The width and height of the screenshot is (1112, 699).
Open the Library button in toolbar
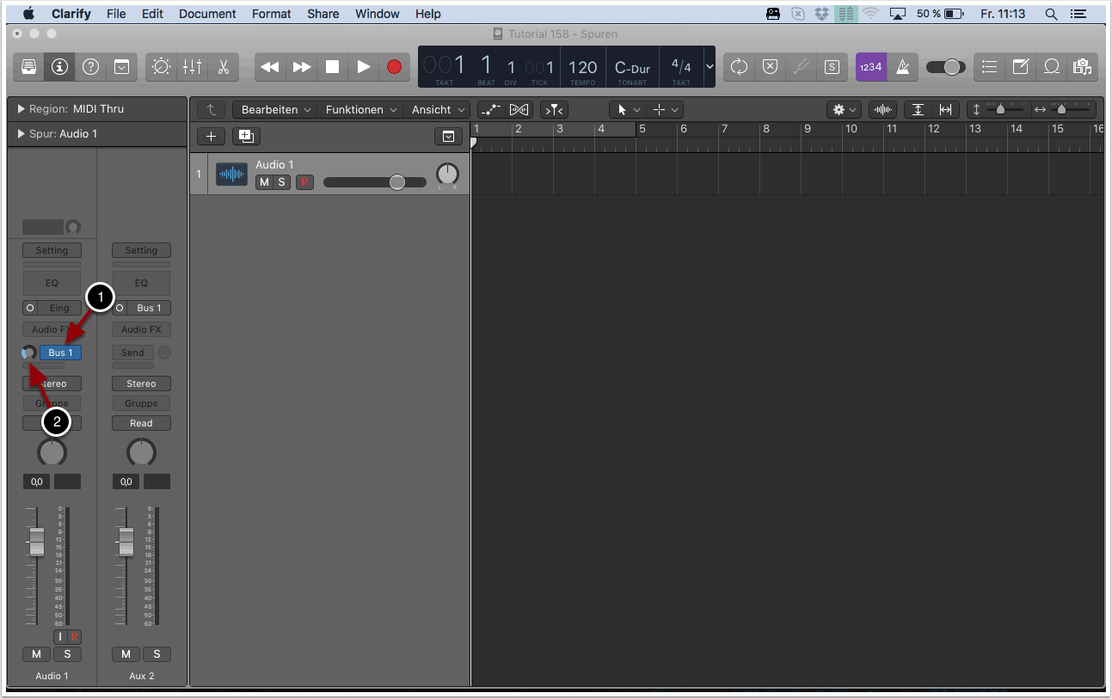29,67
